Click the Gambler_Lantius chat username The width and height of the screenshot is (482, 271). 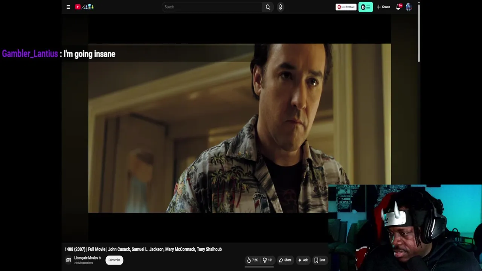30,54
